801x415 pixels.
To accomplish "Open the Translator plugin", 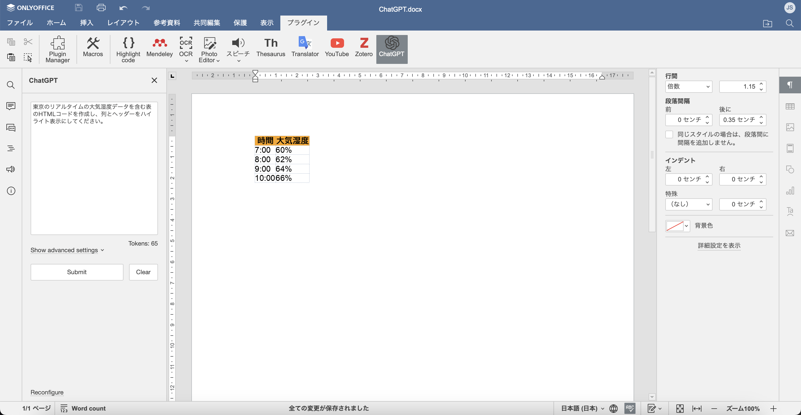I will tap(305, 47).
